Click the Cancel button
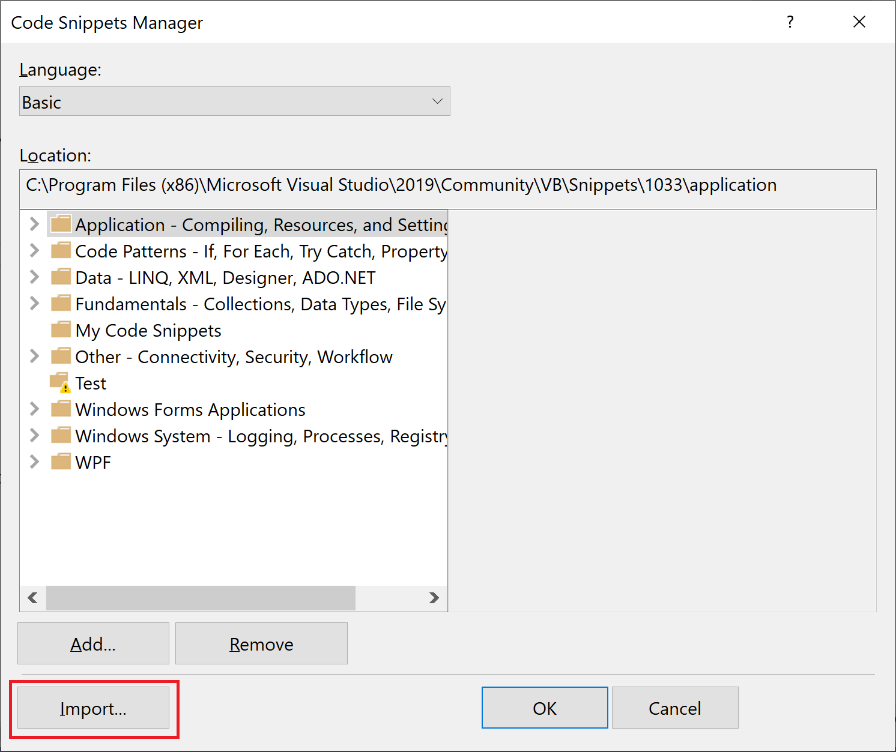The image size is (896, 752). tap(675, 708)
